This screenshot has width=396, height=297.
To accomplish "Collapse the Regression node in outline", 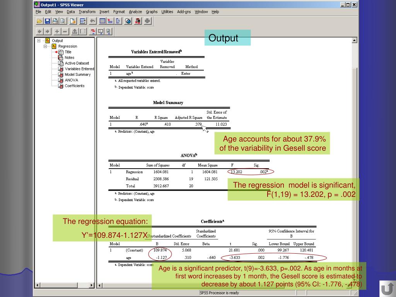I will point(45,46).
